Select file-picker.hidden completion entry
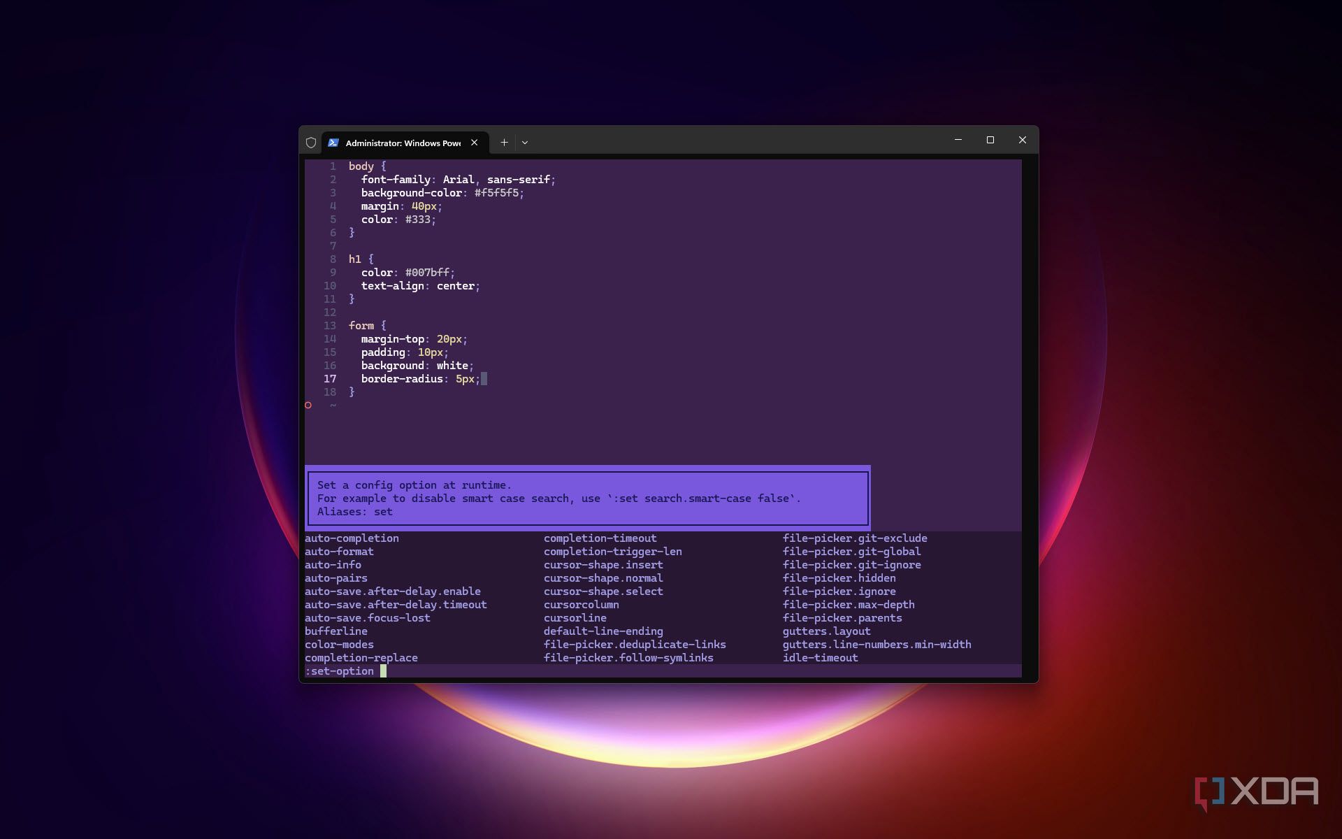This screenshot has height=839, width=1342. 839,578
